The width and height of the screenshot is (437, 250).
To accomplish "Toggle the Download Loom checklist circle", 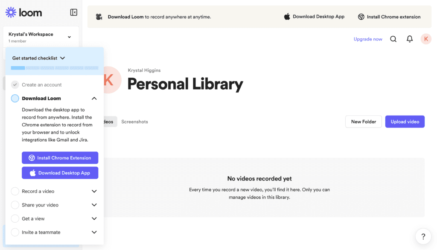I will coord(15,99).
